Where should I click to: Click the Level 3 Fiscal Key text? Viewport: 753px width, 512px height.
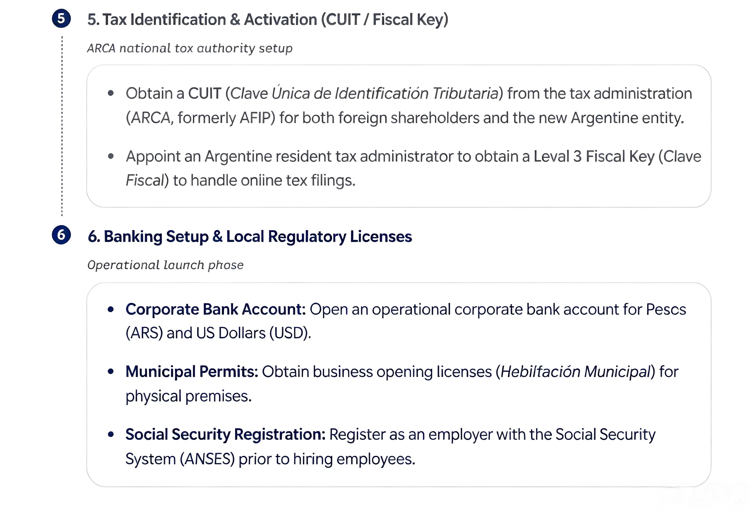coord(594,157)
